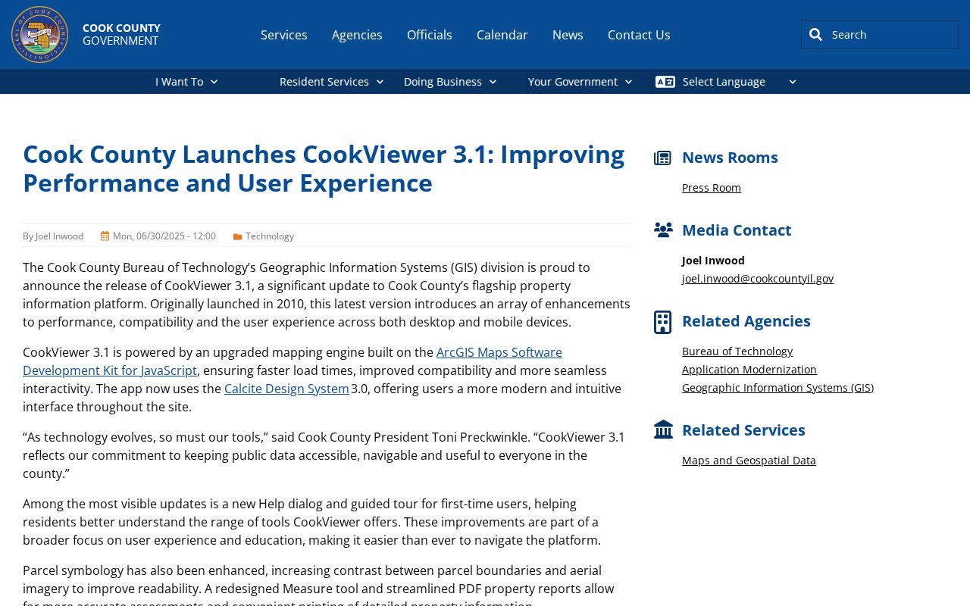This screenshot has height=606, width=970.
Task: Expand the Resident Services dropdown
Action: tap(331, 82)
